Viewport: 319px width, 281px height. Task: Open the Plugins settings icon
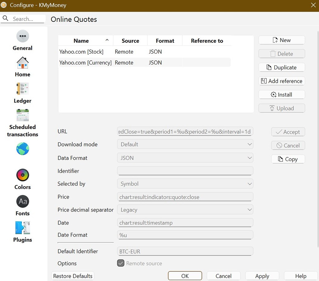coord(22,228)
